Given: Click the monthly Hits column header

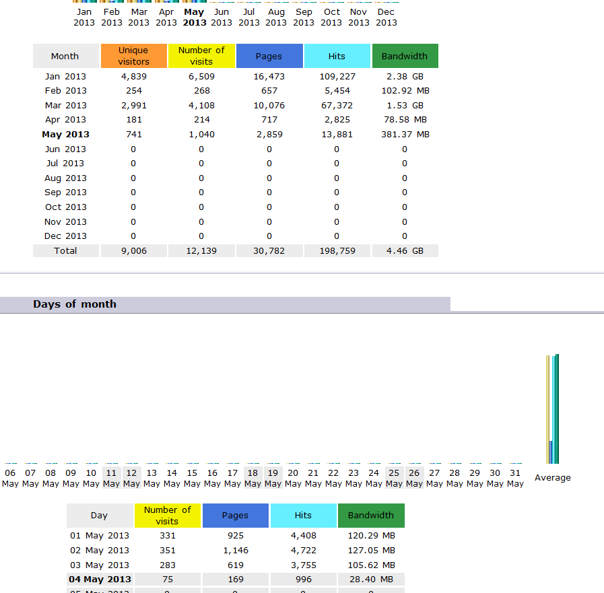Looking at the screenshot, I should pyautogui.click(x=337, y=56).
